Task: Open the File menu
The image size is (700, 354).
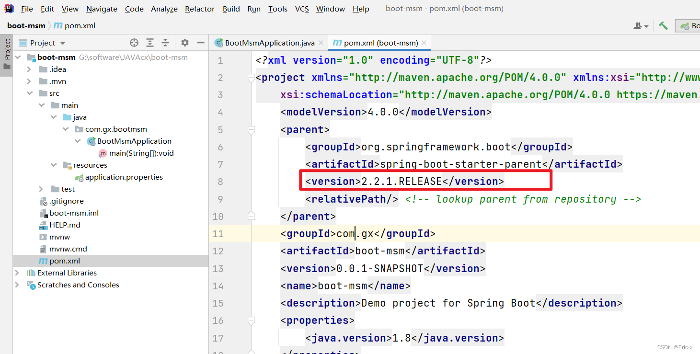Action: coord(27,9)
